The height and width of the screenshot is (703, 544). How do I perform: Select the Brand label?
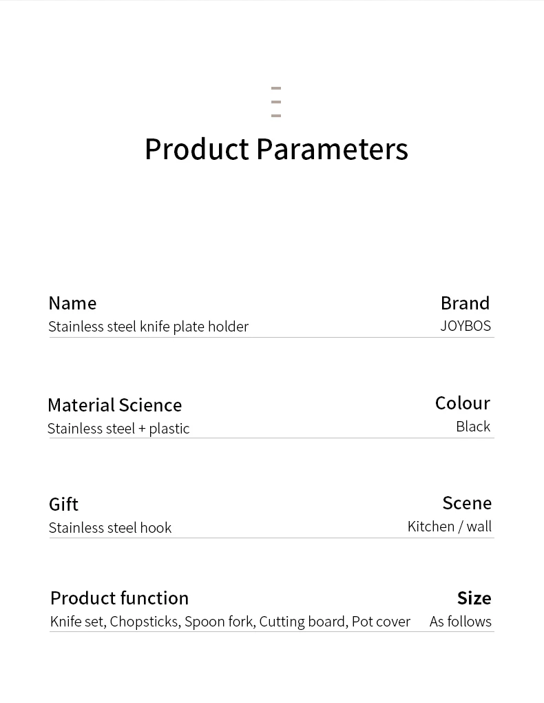(x=465, y=303)
